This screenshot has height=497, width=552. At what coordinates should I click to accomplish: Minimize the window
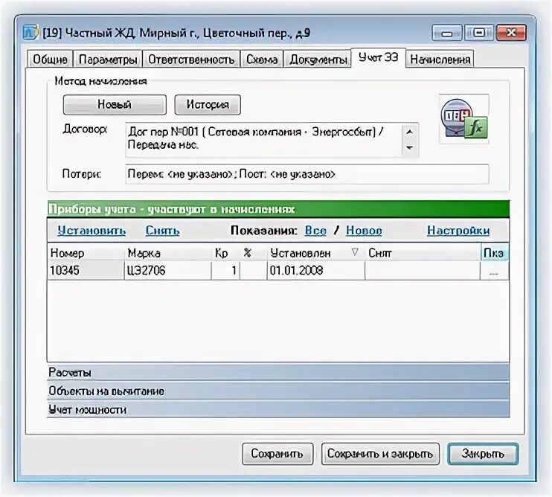point(447,33)
